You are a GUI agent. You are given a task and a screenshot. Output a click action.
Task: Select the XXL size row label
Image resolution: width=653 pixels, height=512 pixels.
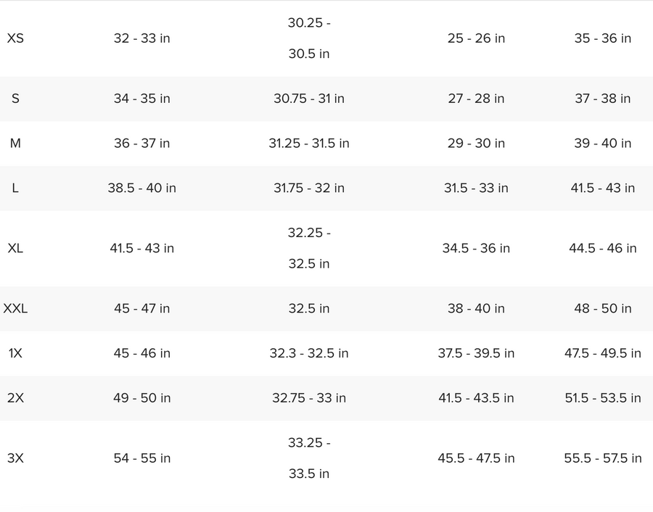[15, 308]
